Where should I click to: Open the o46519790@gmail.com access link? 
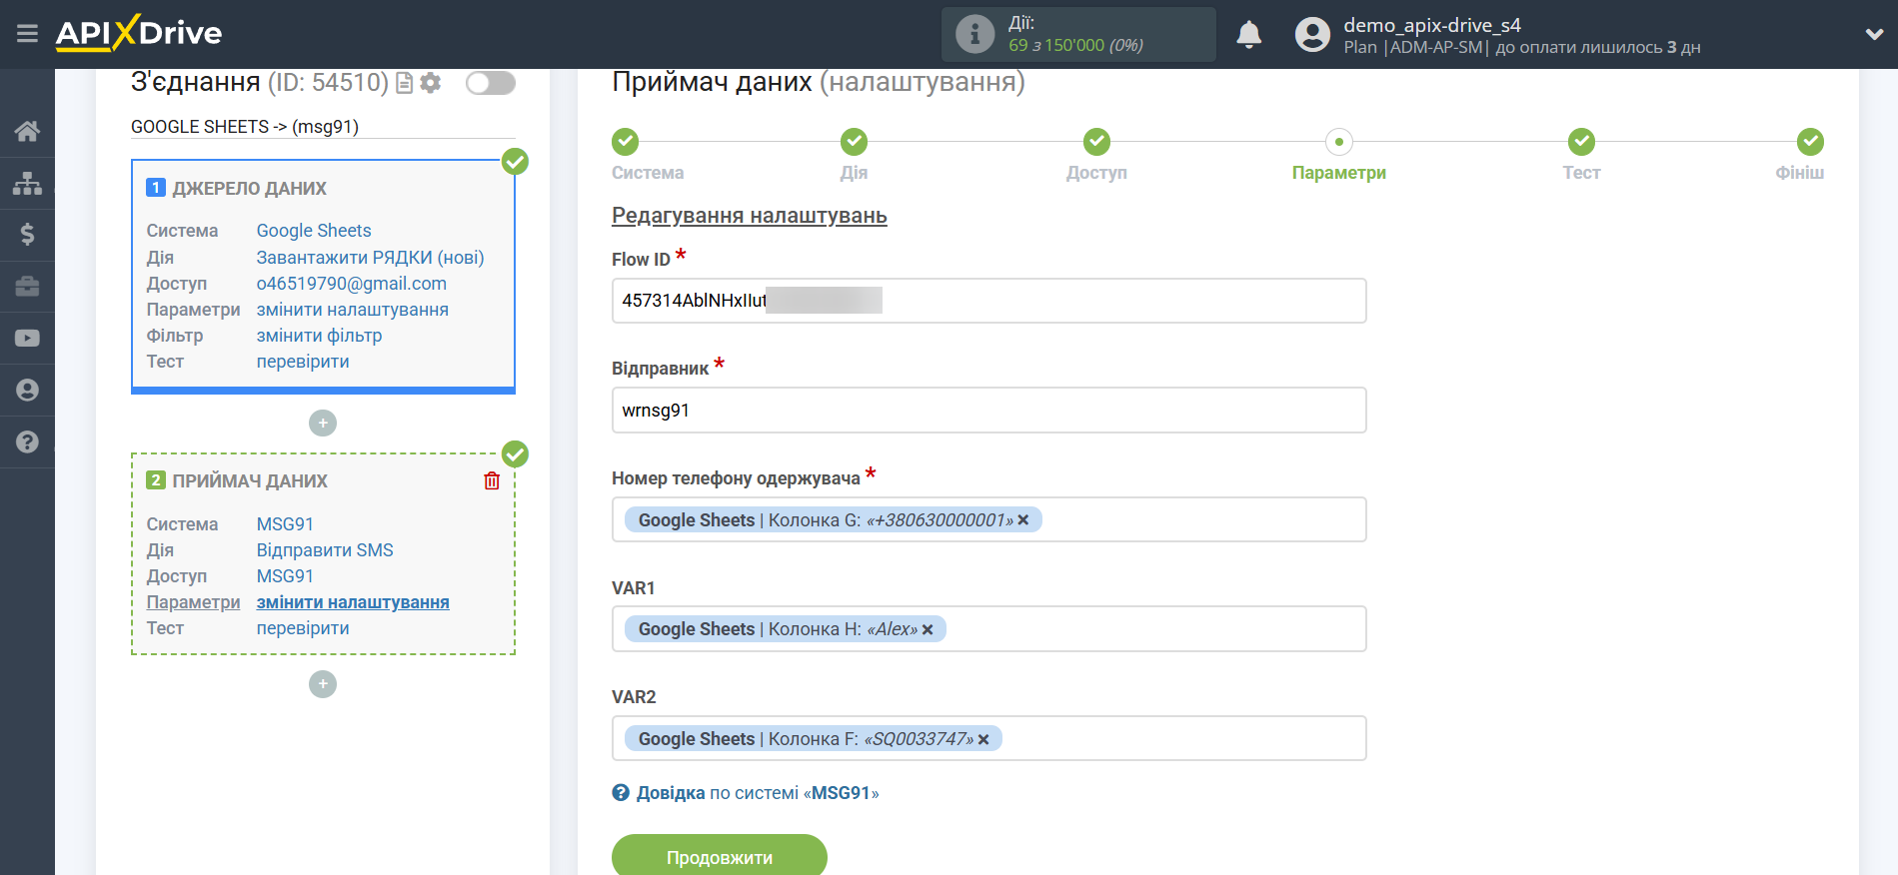[351, 284]
